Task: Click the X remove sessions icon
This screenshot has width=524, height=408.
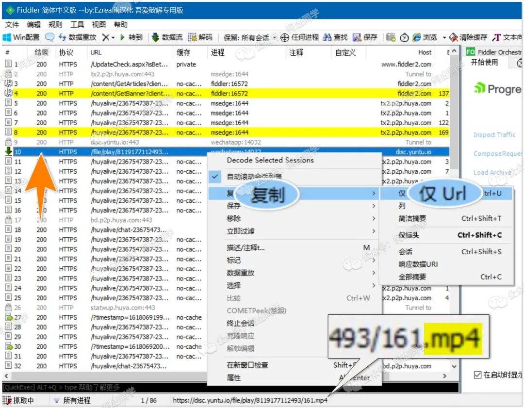Action: point(105,37)
